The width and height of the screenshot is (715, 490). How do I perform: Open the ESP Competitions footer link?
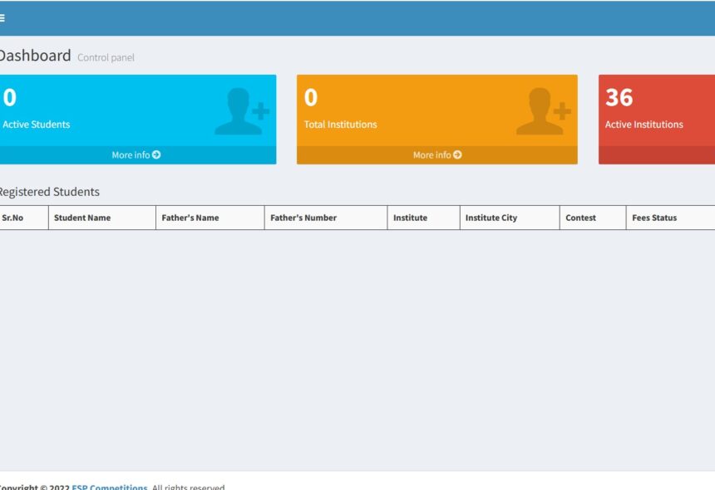click(x=110, y=487)
